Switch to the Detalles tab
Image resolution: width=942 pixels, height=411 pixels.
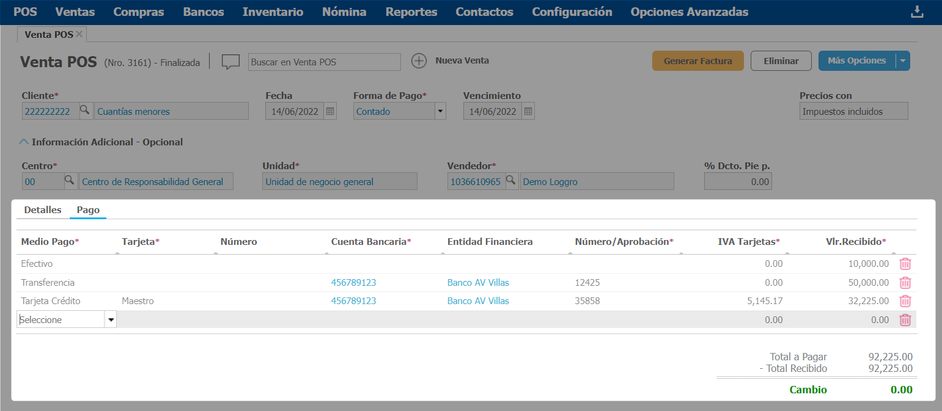(x=43, y=209)
